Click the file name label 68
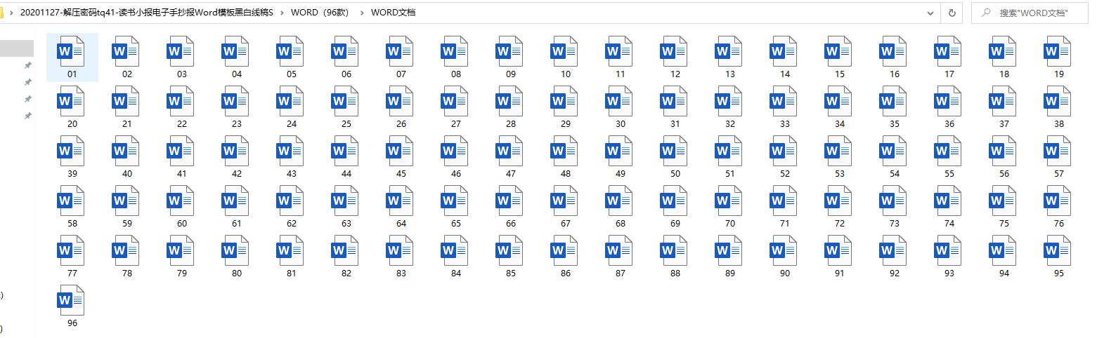Image resolution: width=1097 pixels, height=338 pixels. click(620, 224)
